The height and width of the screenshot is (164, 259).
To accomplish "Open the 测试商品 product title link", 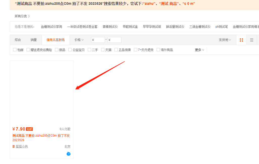I will click(41, 138).
